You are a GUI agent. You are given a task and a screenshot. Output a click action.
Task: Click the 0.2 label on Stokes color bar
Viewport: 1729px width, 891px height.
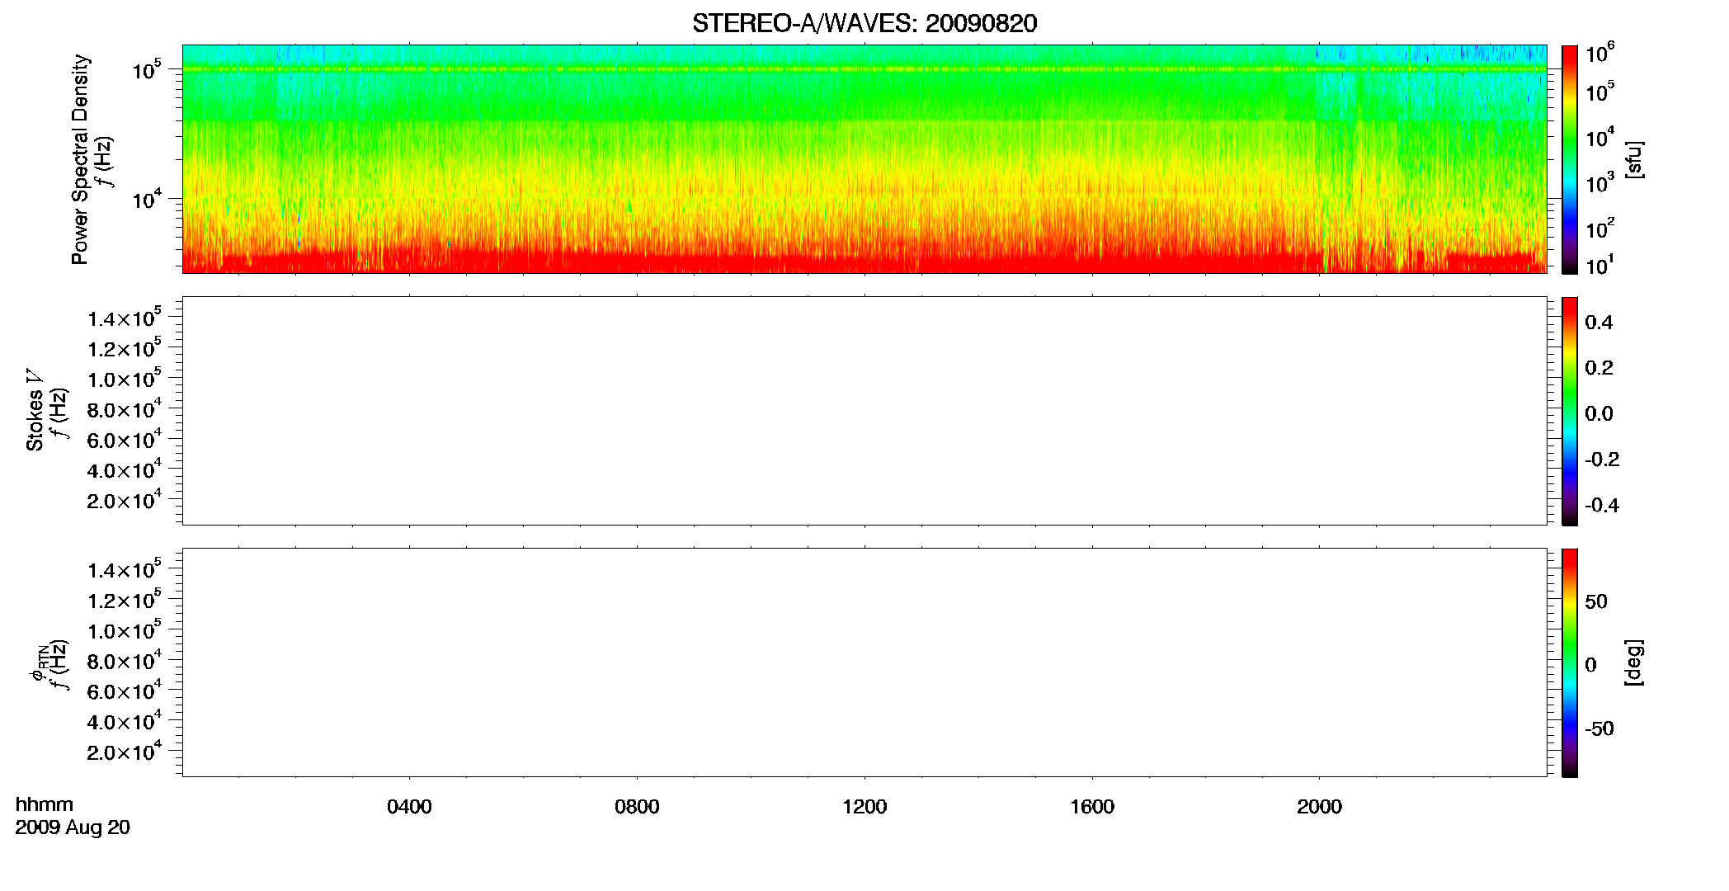pyautogui.click(x=1599, y=368)
